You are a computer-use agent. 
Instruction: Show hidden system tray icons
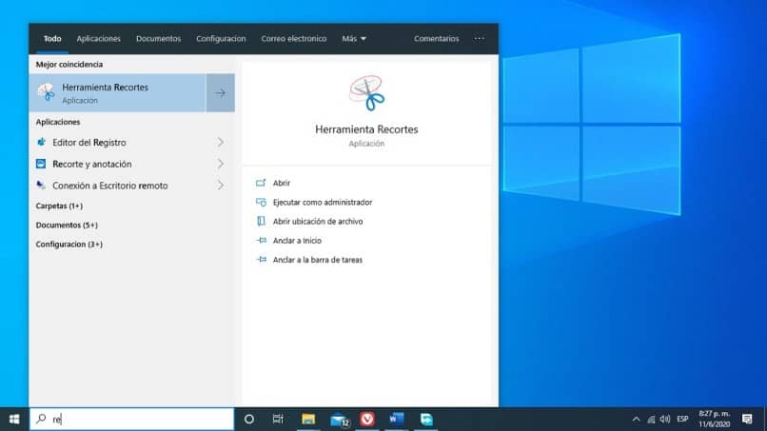click(636, 420)
